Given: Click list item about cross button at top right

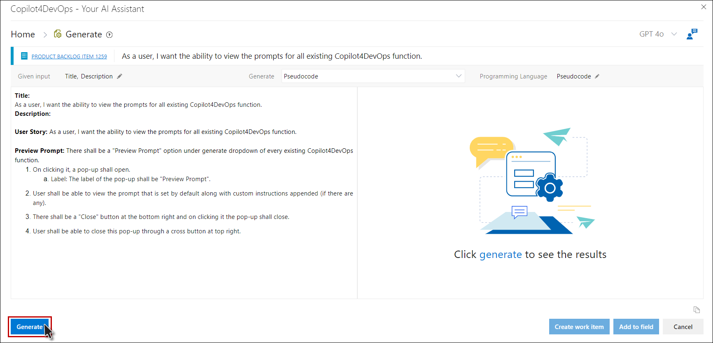Looking at the screenshot, I should 137,231.
